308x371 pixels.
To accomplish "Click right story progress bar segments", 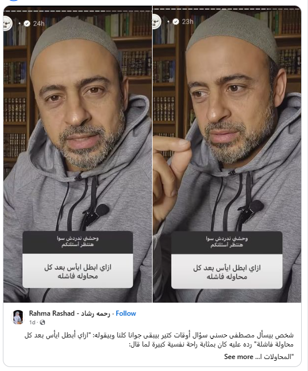I will 227,9.
